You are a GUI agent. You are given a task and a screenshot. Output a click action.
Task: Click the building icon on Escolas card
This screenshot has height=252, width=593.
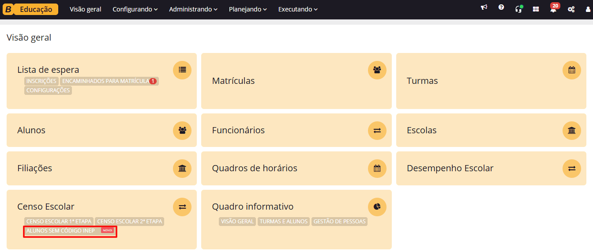point(572,130)
